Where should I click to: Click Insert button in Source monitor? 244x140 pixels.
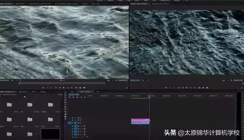click(x=76, y=88)
